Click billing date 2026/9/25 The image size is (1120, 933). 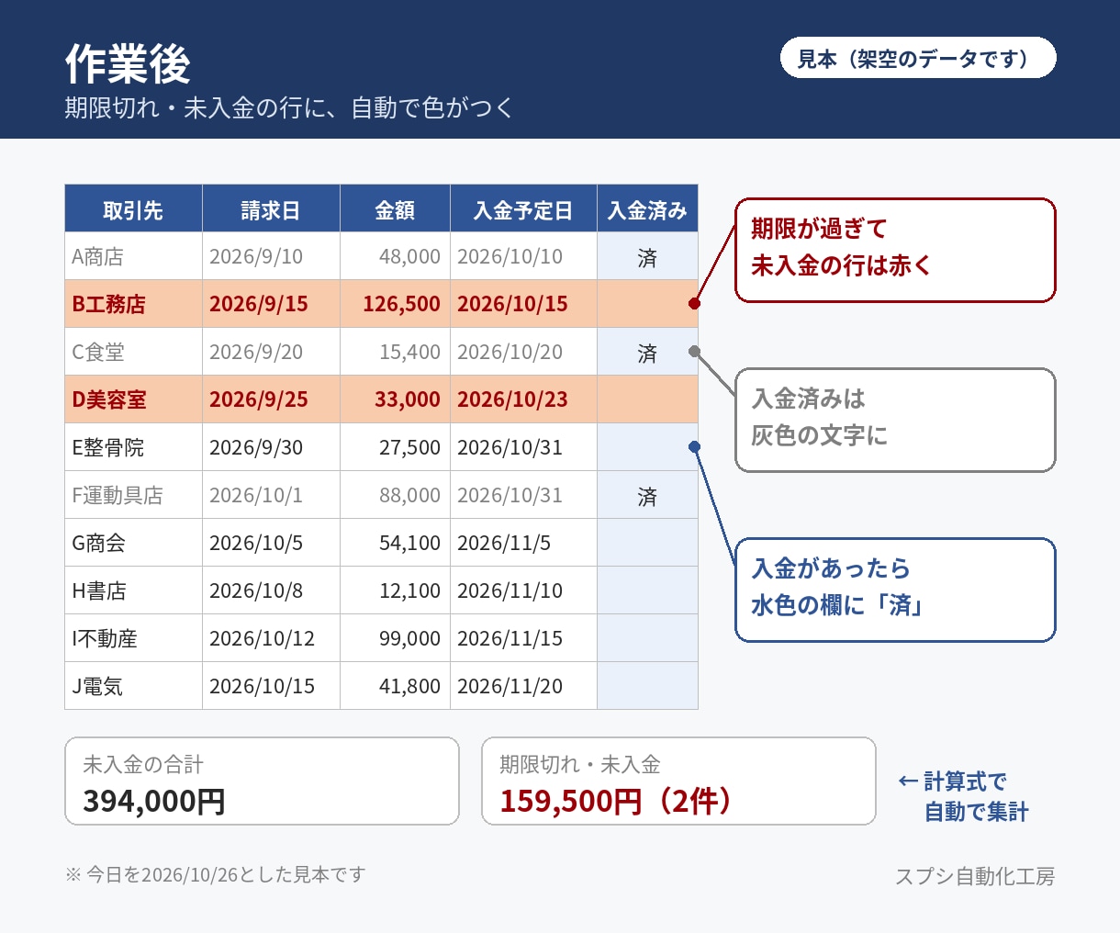click(x=271, y=399)
